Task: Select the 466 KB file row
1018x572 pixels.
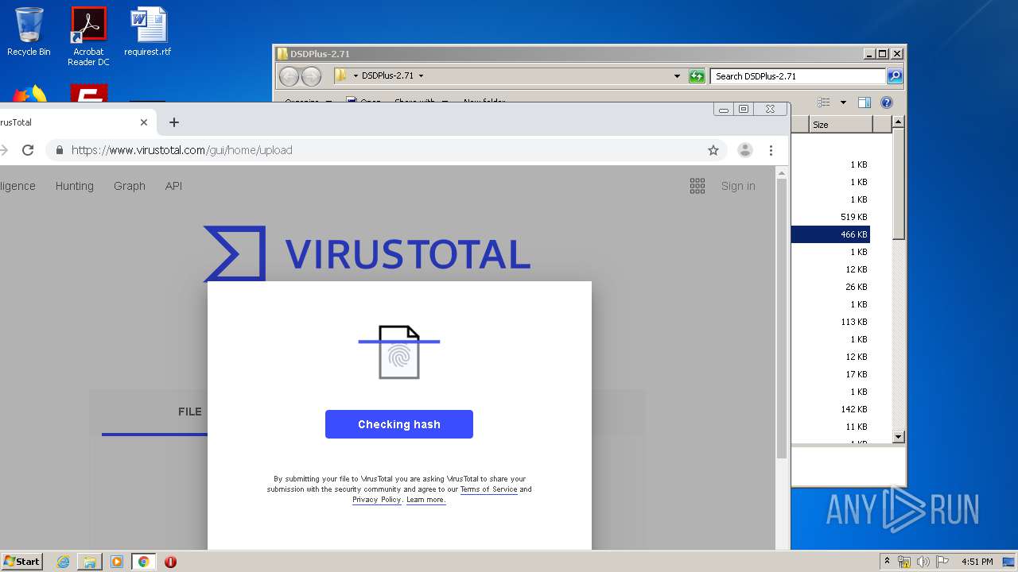Action: (830, 234)
